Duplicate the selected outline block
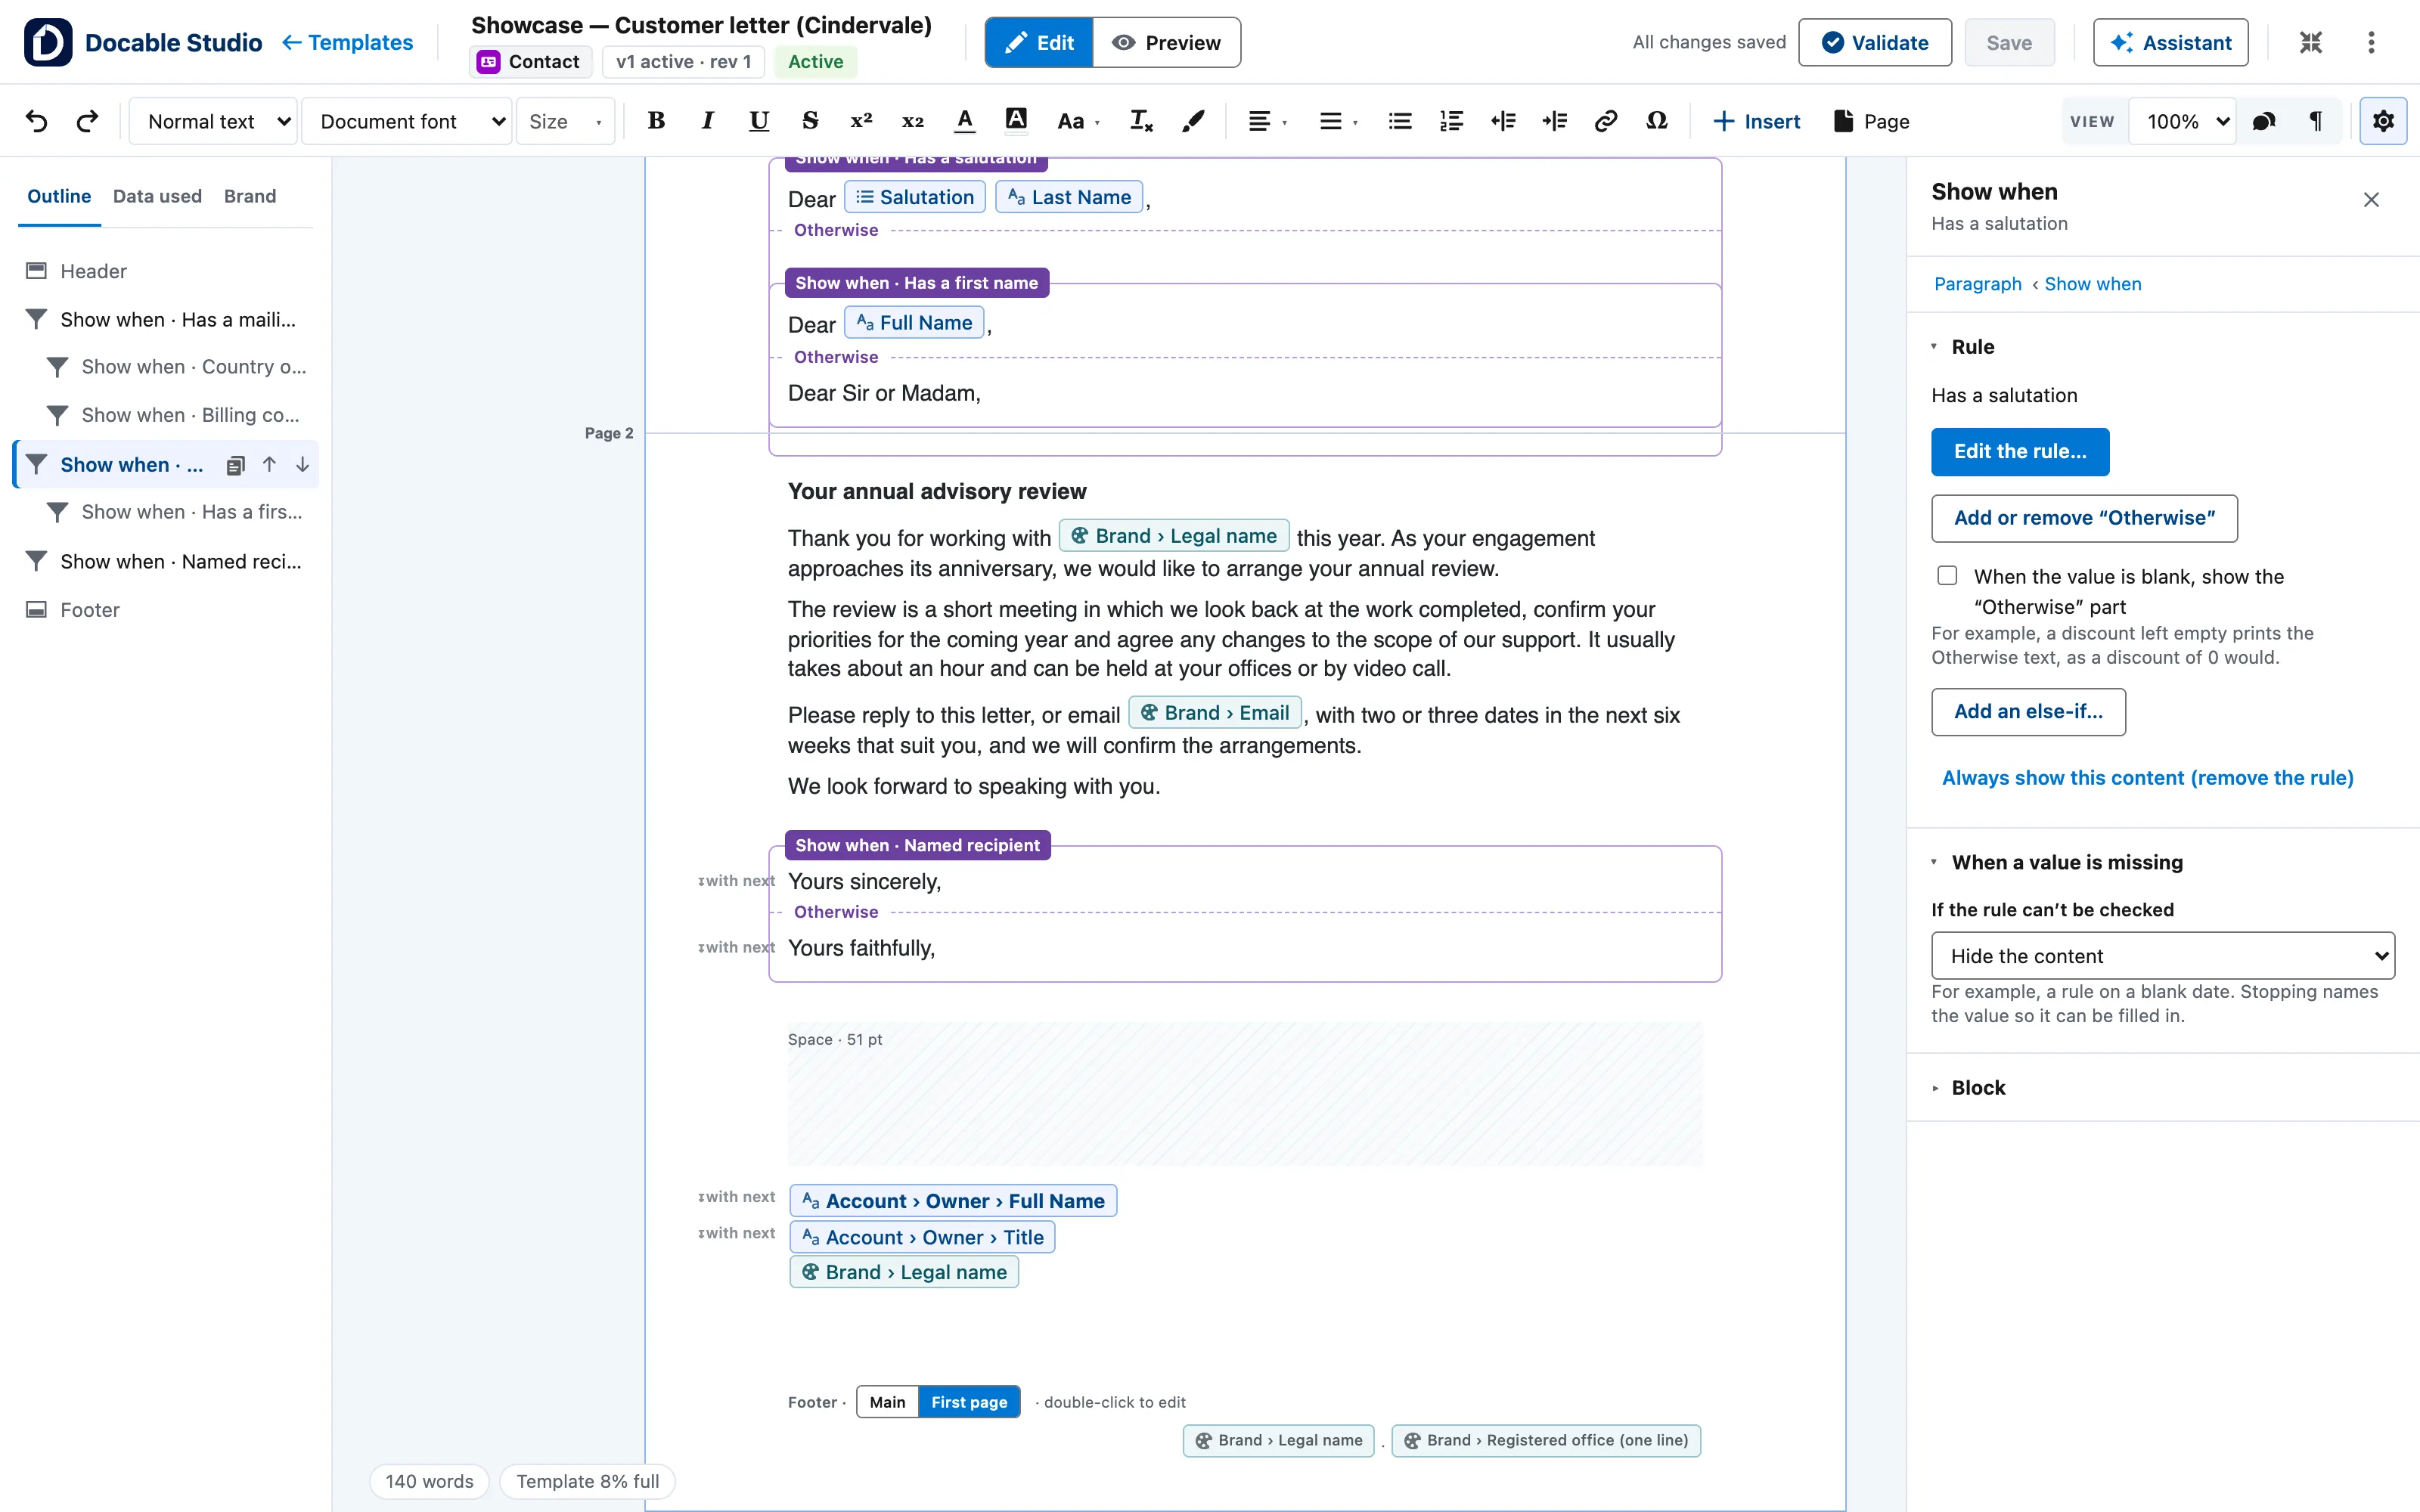Screen dimensions: 2420x1512 (236, 465)
